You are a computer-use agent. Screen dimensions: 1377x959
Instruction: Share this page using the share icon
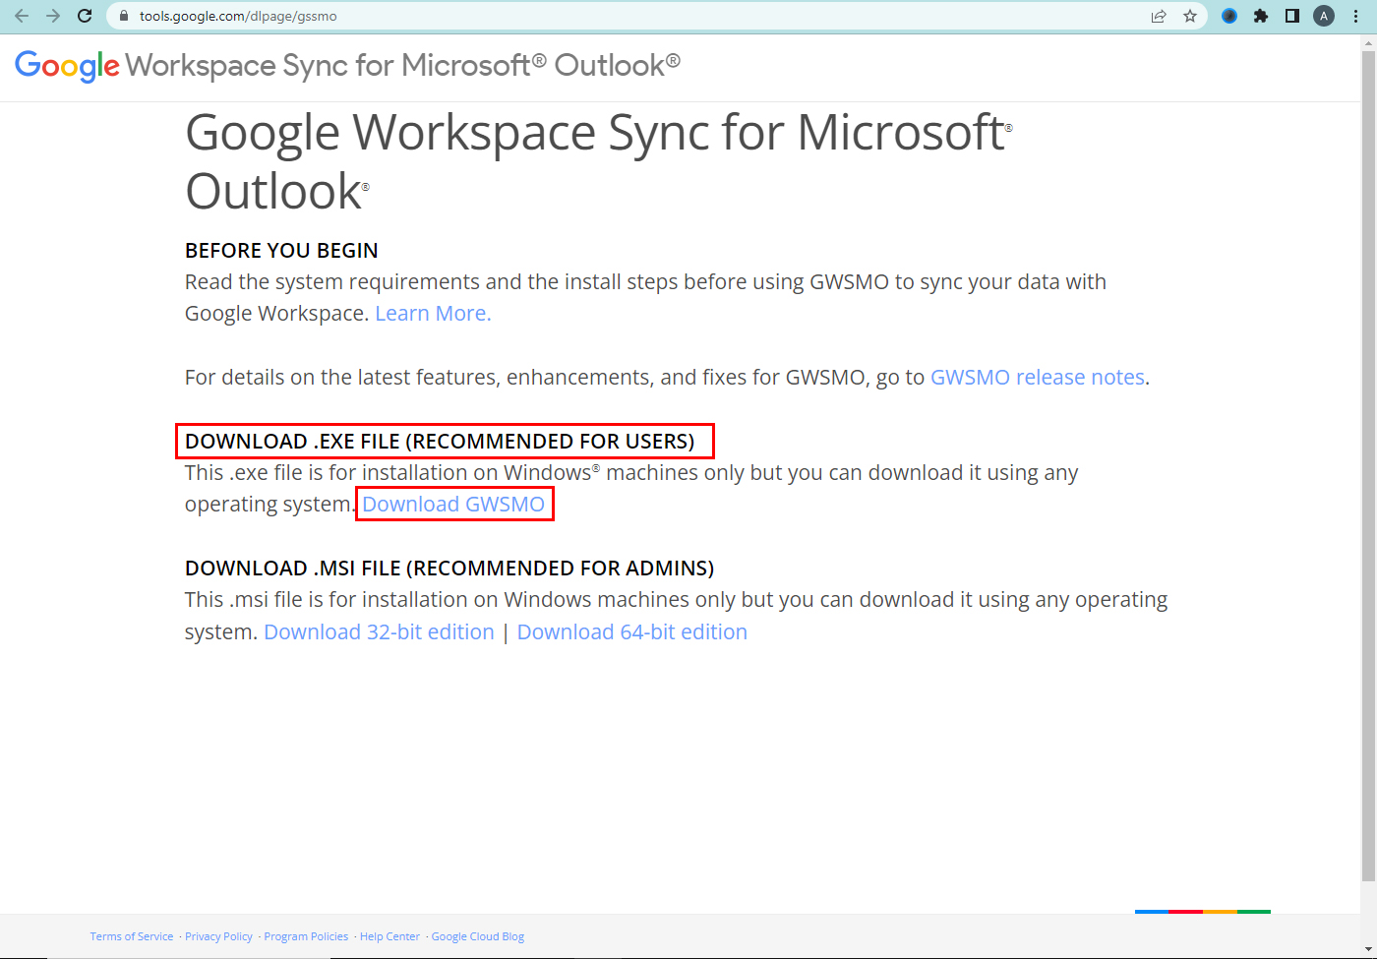pos(1159,16)
